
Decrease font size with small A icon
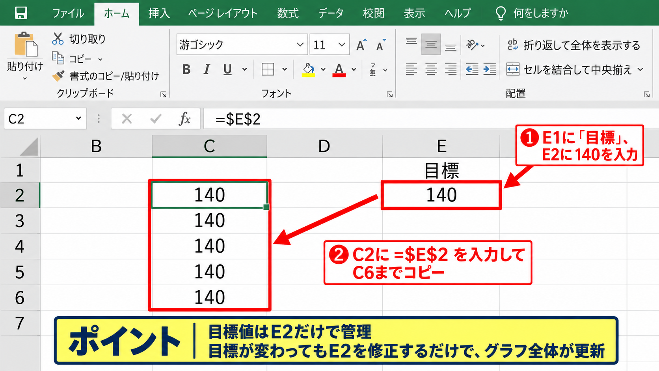(381, 45)
